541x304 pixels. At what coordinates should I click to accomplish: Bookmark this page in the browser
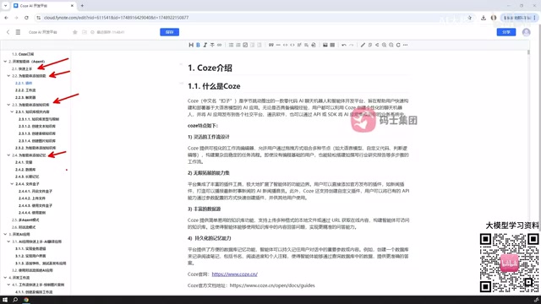(x=470, y=18)
